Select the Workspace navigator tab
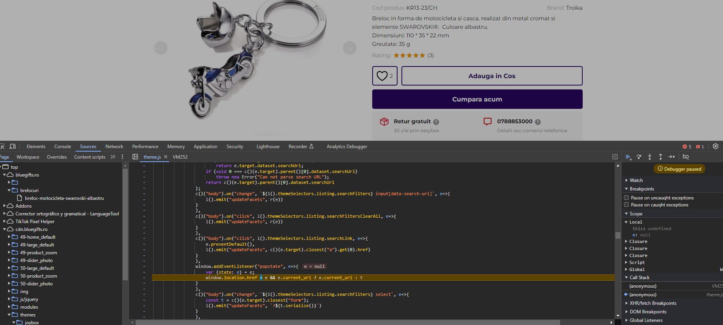The image size is (723, 325). 28,157
